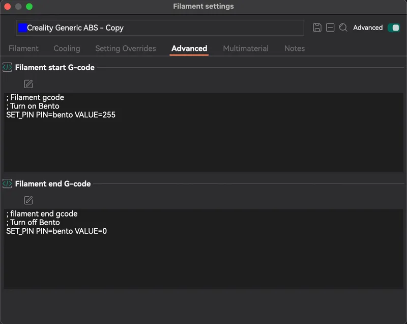Image resolution: width=407 pixels, height=324 pixels.
Task: Open the Cooling tab
Action: [67, 48]
